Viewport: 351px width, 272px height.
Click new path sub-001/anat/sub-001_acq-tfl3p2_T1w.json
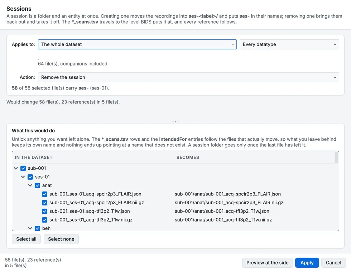(222, 211)
